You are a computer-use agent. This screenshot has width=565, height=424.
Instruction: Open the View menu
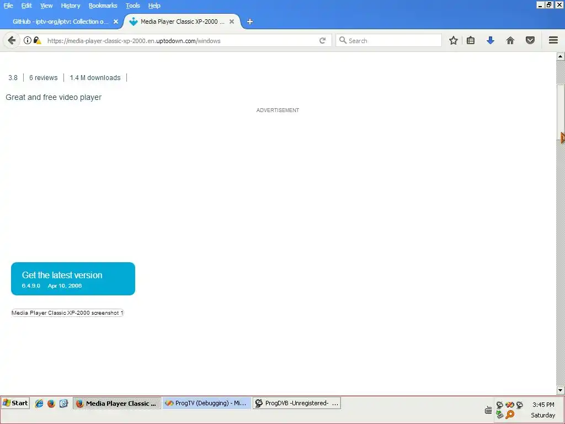[x=46, y=6]
